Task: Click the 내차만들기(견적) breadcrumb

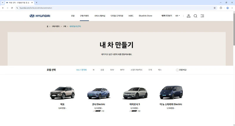Action: [75, 26]
